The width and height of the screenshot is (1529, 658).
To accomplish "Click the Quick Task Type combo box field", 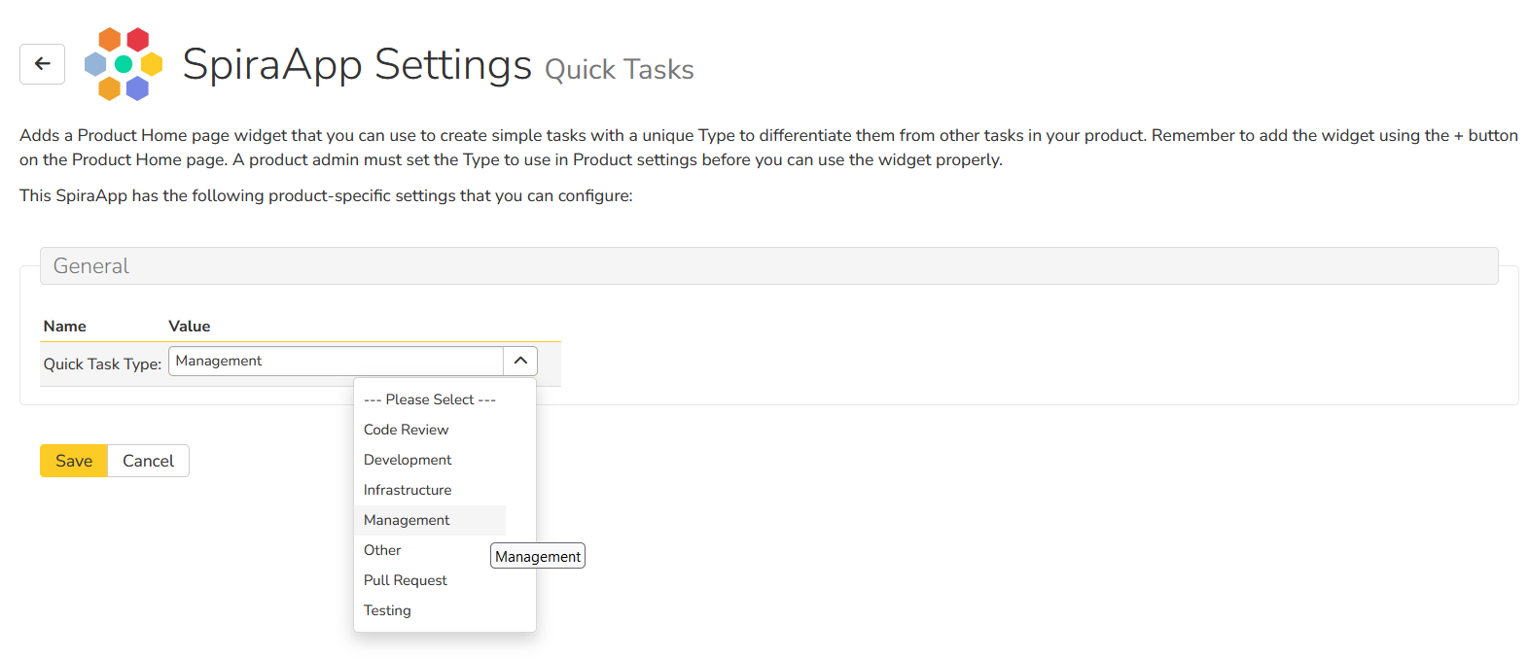I will (x=336, y=361).
